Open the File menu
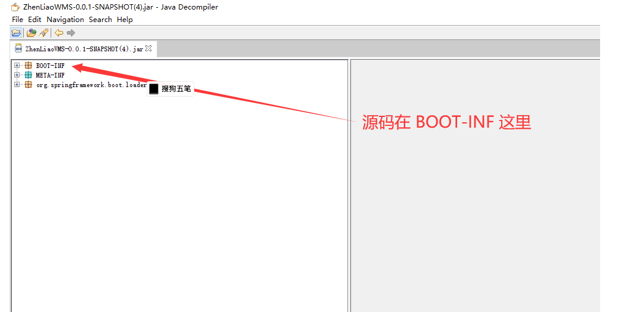The image size is (618, 312). click(17, 20)
